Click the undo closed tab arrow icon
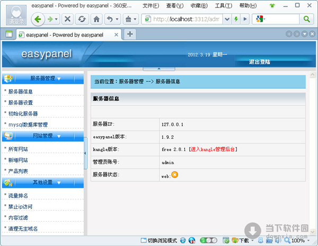 (110, 19)
